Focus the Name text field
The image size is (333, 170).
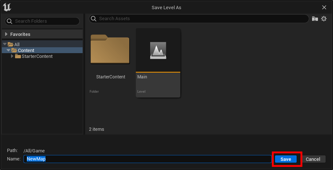[147, 159]
